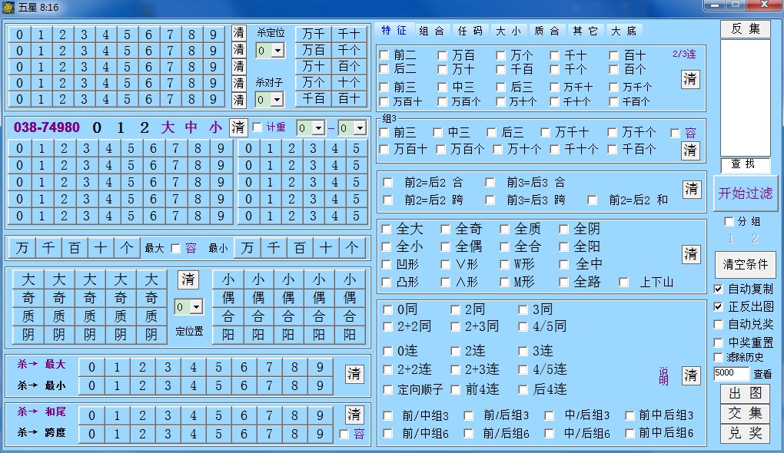The image size is (784, 453).
Task: Switch to the 组合 tab
Action: (430, 31)
